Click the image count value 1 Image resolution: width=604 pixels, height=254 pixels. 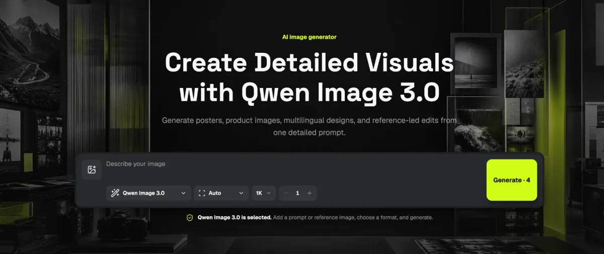click(297, 193)
